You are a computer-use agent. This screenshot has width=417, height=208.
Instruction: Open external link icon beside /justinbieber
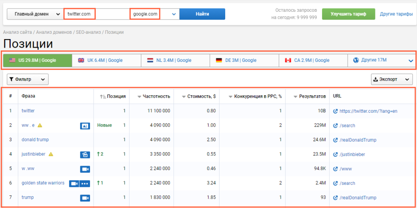pyautogui.click(x=336, y=154)
